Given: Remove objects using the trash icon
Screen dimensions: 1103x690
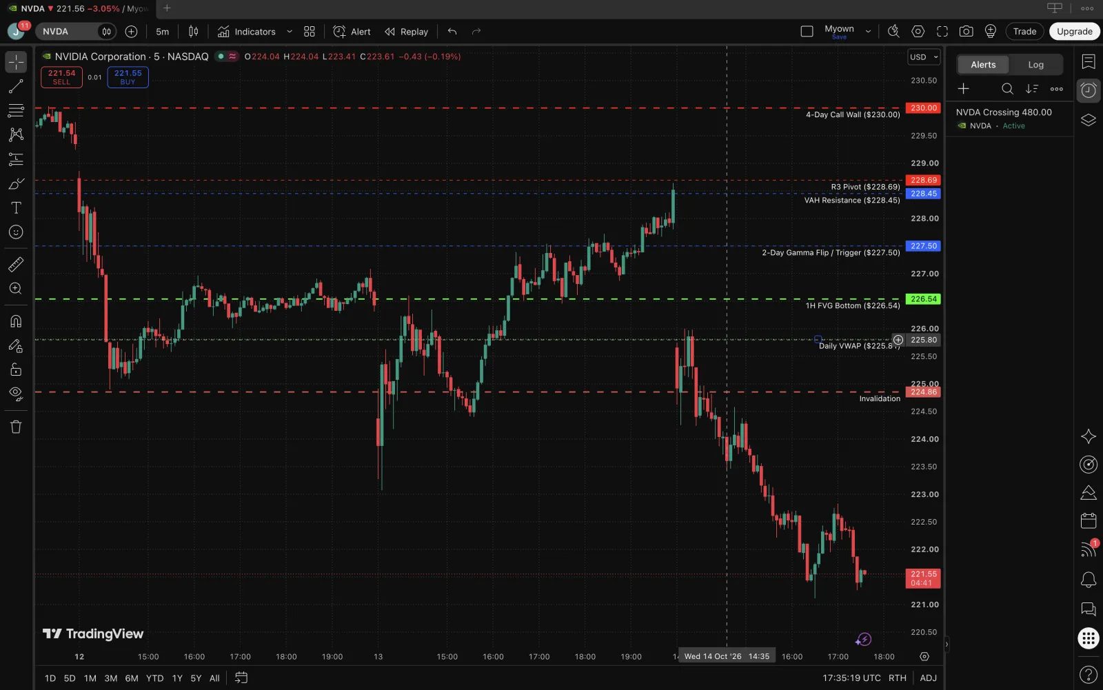Looking at the screenshot, I should (16, 427).
